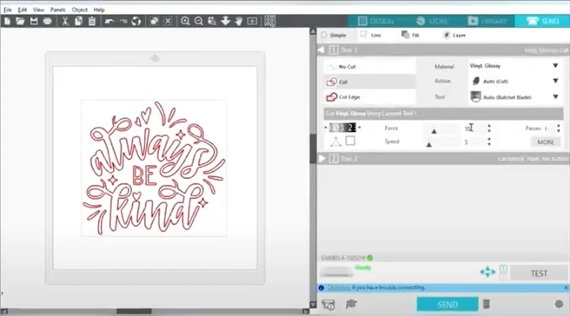
Task: Open the Object menu
Action: tap(80, 10)
